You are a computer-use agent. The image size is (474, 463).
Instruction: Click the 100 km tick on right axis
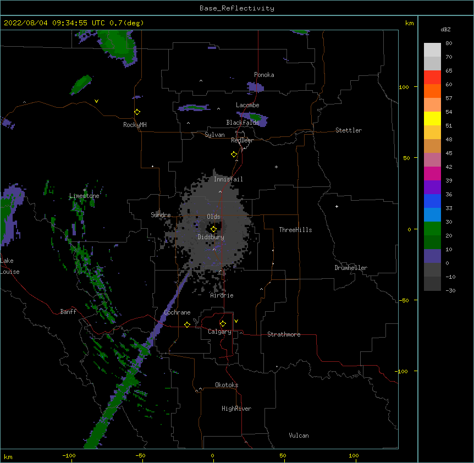pos(404,87)
